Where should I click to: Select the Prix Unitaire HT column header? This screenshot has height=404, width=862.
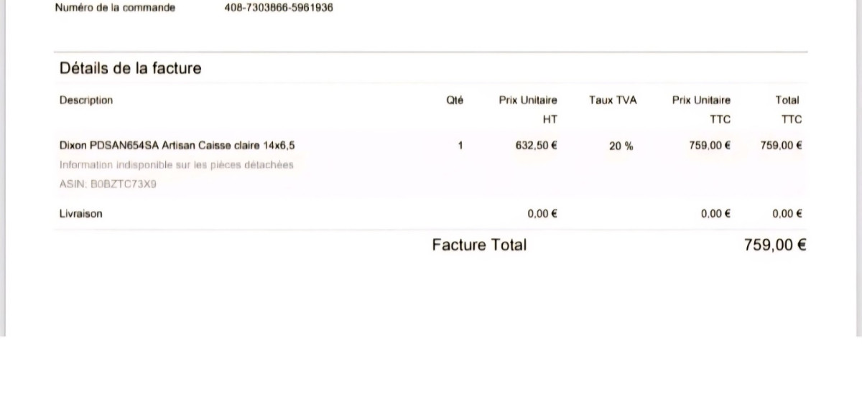pyautogui.click(x=528, y=109)
